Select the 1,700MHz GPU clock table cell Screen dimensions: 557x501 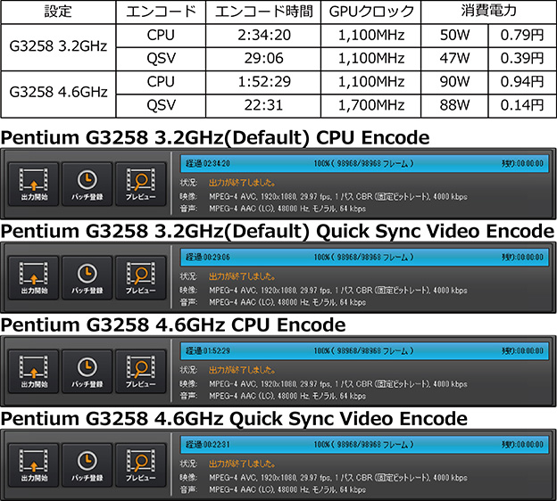372,105
